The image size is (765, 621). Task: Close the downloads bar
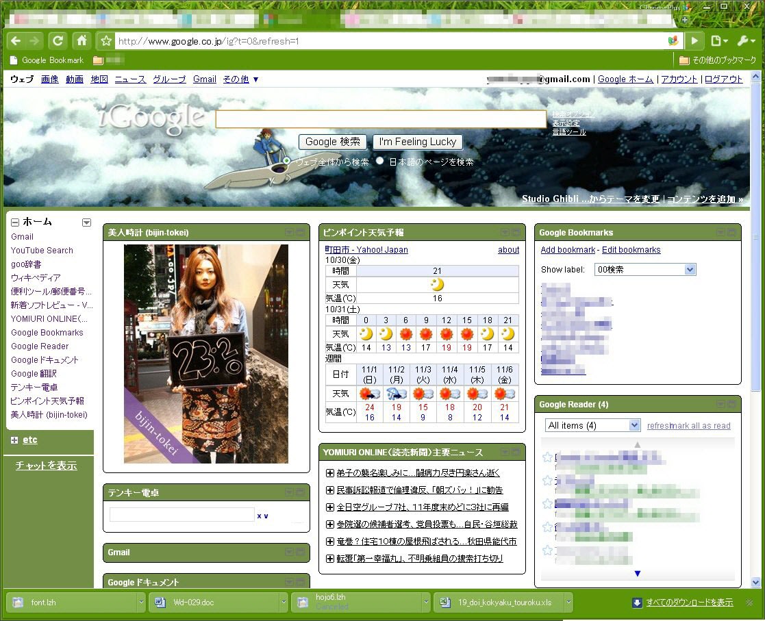749,603
